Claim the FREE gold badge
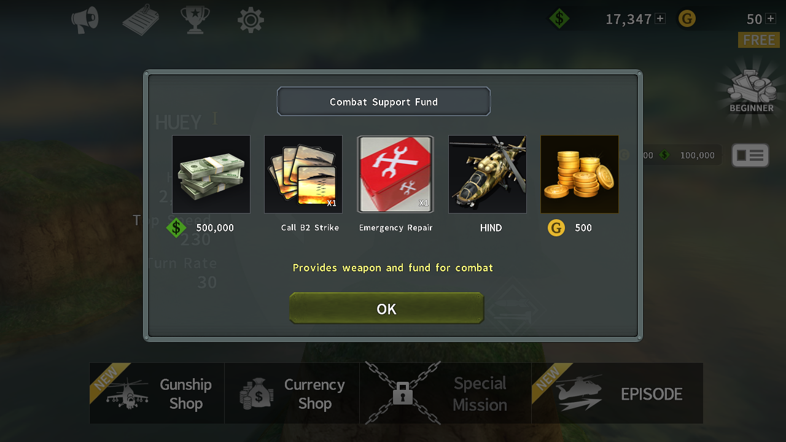 point(759,40)
